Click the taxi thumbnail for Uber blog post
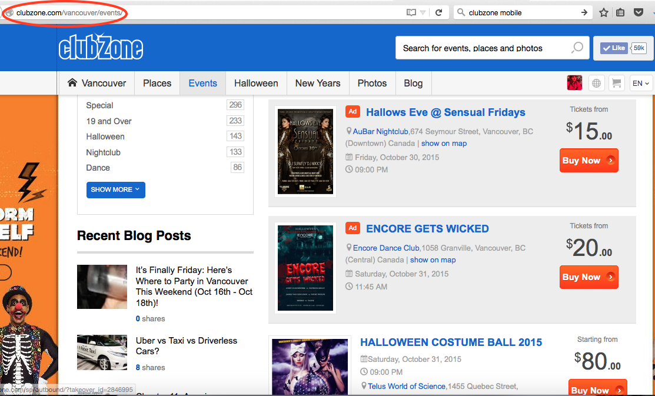The height and width of the screenshot is (396, 655). (102, 352)
